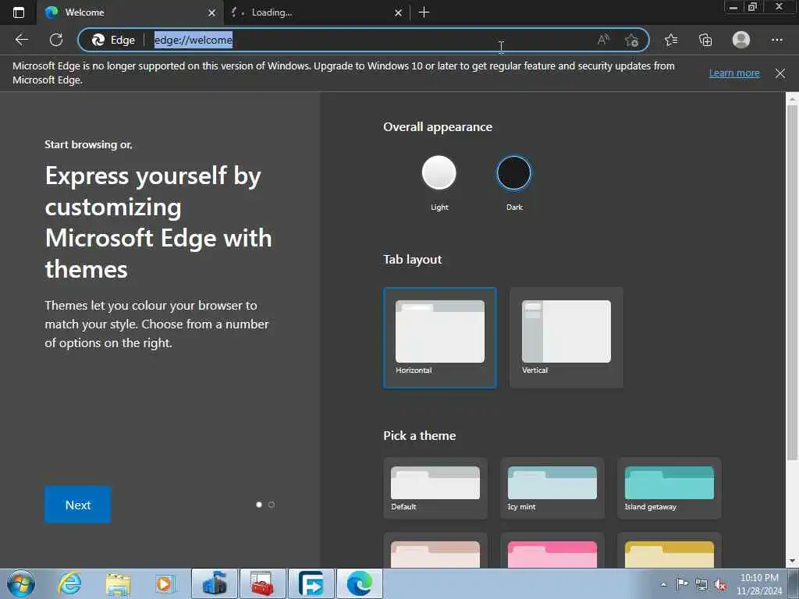Open a new tab with plus icon

pyautogui.click(x=424, y=12)
